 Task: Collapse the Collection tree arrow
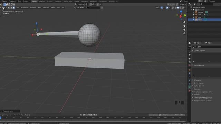[191, 10]
